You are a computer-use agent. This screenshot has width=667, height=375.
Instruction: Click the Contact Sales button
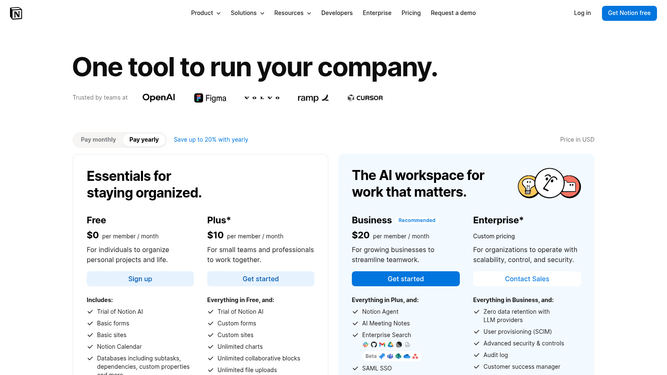tap(527, 279)
